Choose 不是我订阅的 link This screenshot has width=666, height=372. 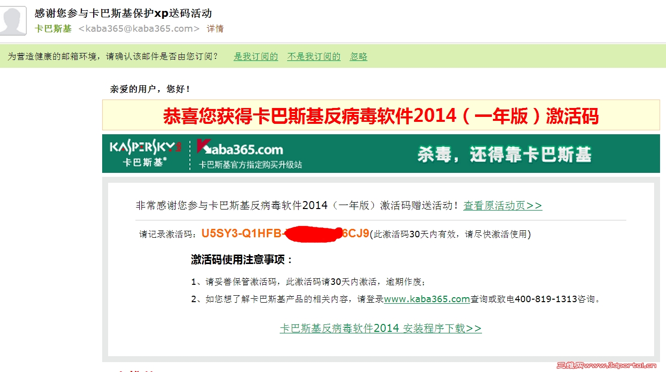tap(314, 56)
